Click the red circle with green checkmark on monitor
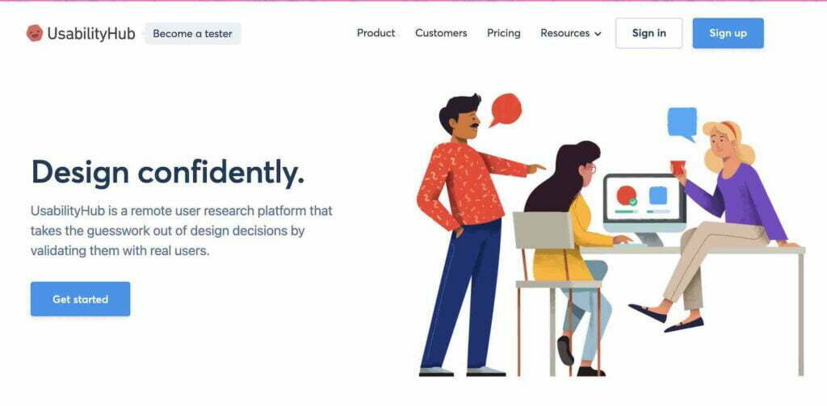The width and height of the screenshot is (827, 406). point(627,195)
